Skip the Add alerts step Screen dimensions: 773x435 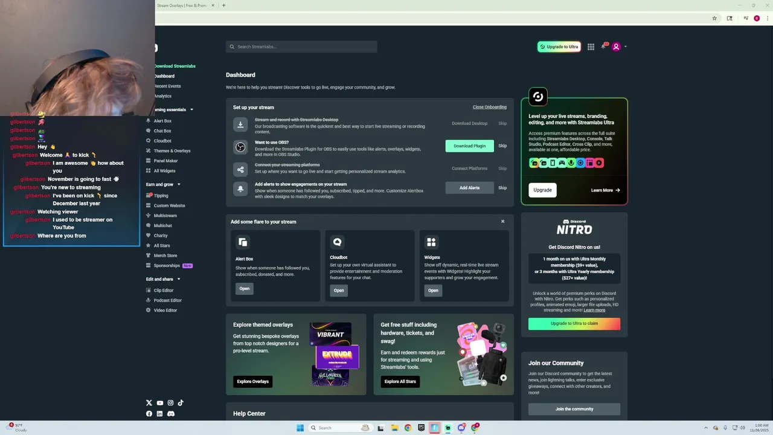502,188
